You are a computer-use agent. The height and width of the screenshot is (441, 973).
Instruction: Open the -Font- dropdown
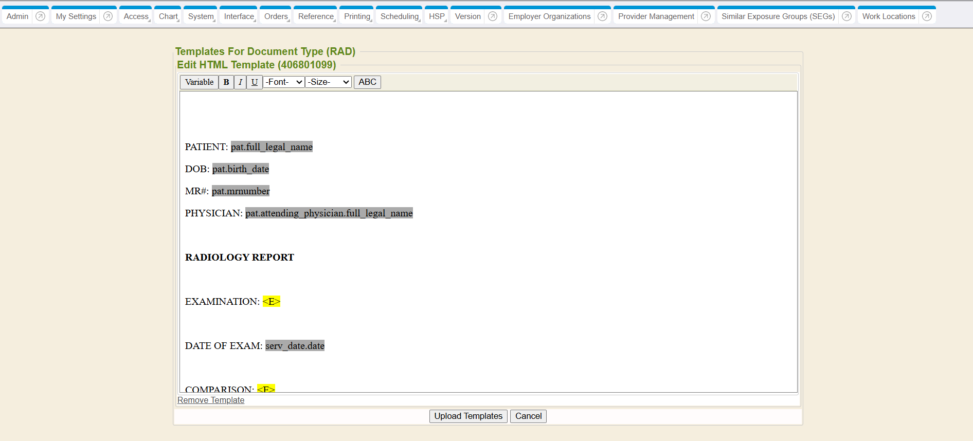click(284, 82)
